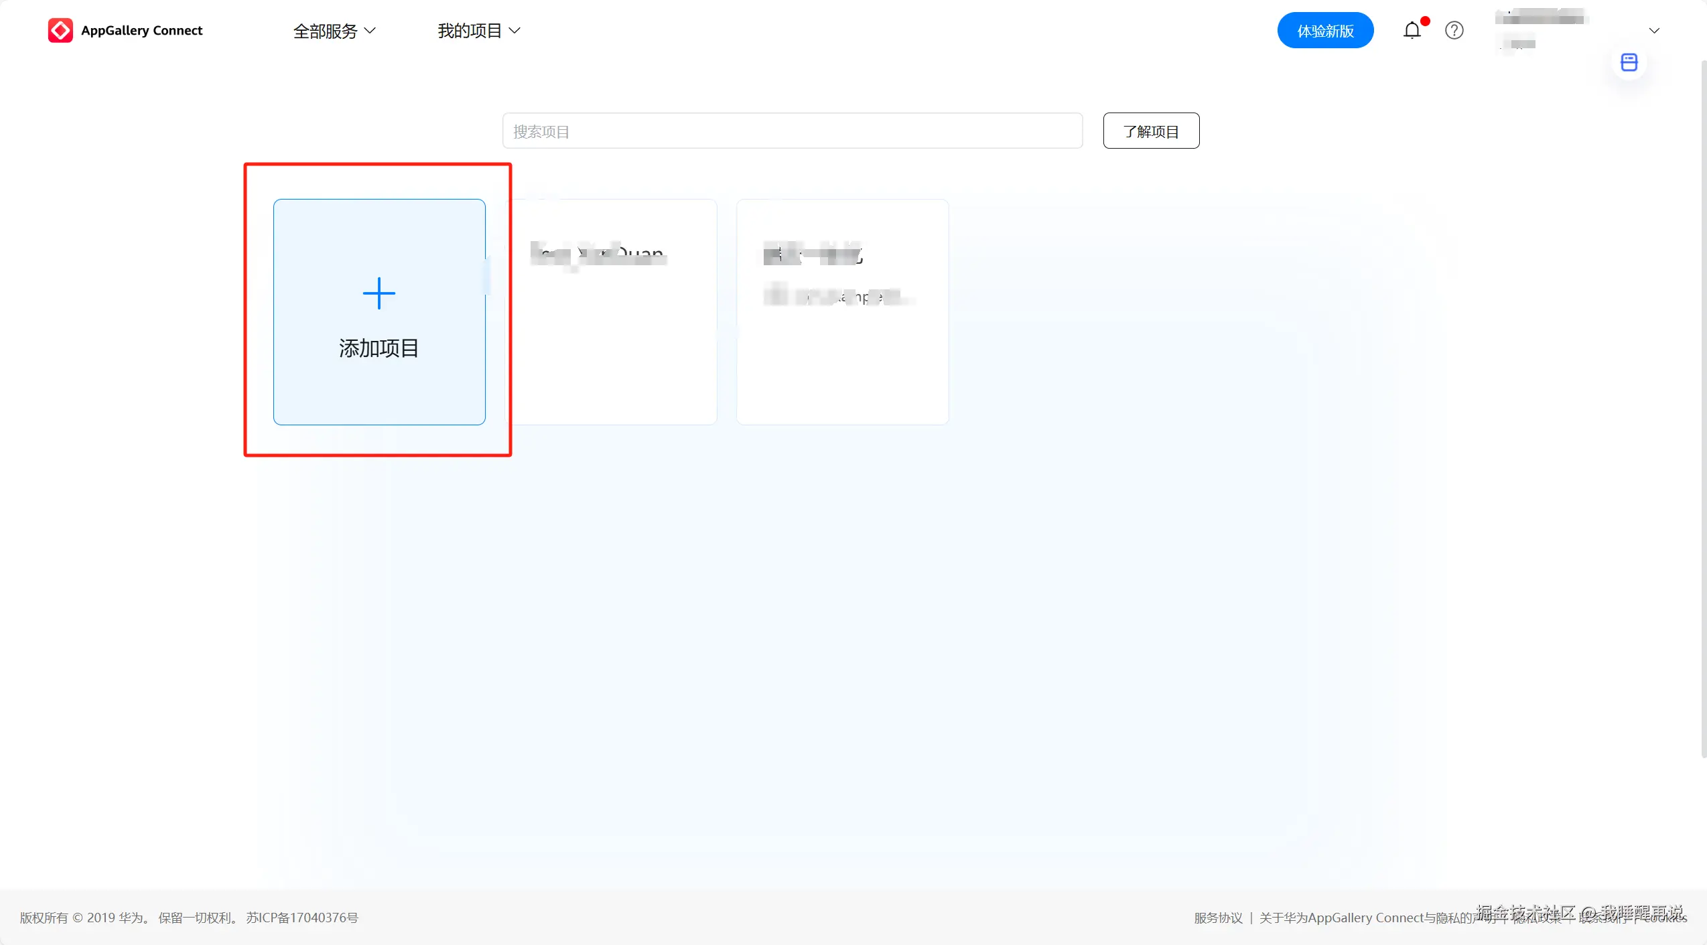This screenshot has width=1707, height=945.
Task: Open the notifications bell icon
Action: click(1412, 31)
